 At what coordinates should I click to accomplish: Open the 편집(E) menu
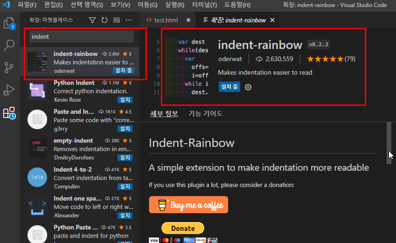click(x=53, y=5)
